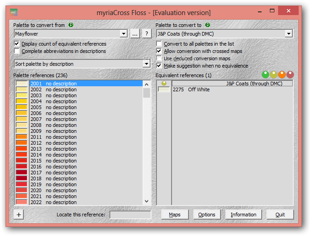The width and height of the screenshot is (311, 236).
Task: Select row '2003 no description'
Action: tap(86, 95)
